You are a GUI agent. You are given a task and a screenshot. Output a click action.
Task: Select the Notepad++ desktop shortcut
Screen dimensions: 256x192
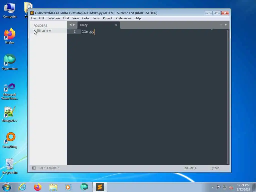click(10, 114)
